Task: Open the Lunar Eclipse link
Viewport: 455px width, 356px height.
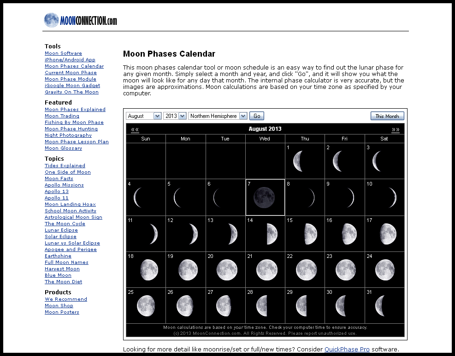Action: click(61, 230)
